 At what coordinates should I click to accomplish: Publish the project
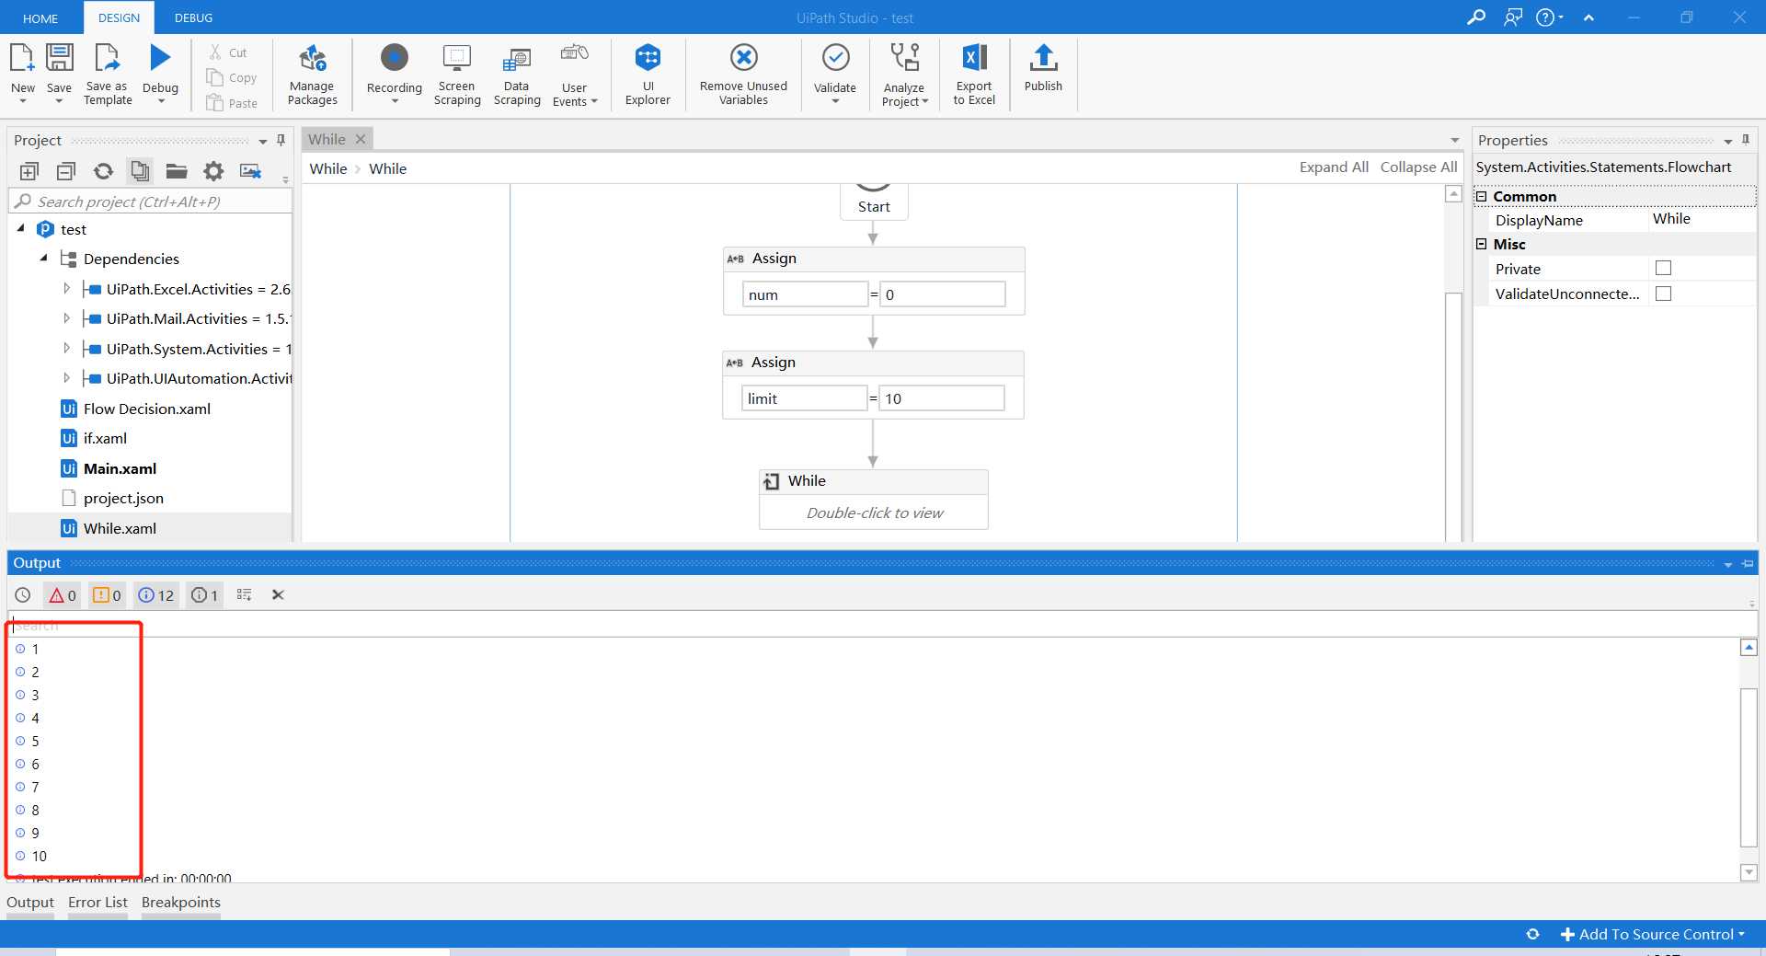1043,67
